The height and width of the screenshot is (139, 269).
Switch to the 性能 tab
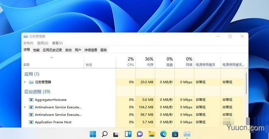pyautogui.click(x=37, y=50)
